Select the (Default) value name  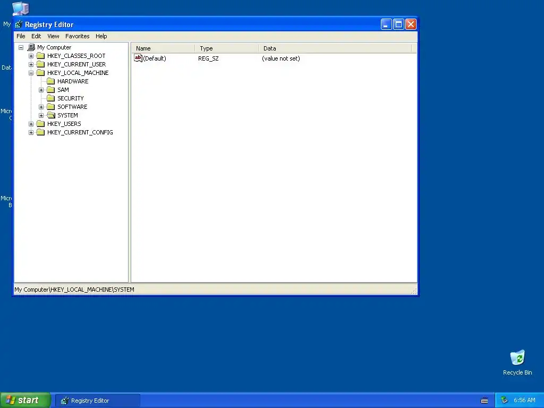pyautogui.click(x=155, y=58)
